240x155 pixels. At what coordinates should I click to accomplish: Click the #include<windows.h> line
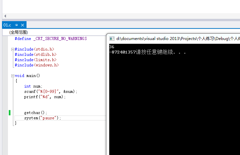(x=37, y=65)
